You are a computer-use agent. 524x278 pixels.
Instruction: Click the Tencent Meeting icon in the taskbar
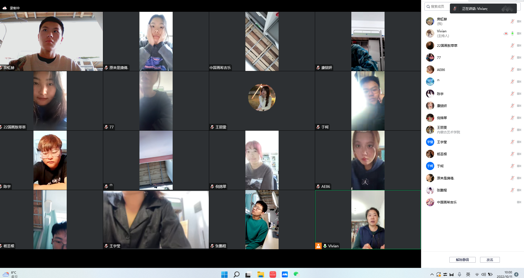tap(285, 274)
